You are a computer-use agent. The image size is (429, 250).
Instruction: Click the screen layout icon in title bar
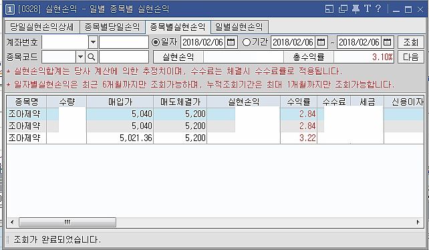[x=329, y=9]
